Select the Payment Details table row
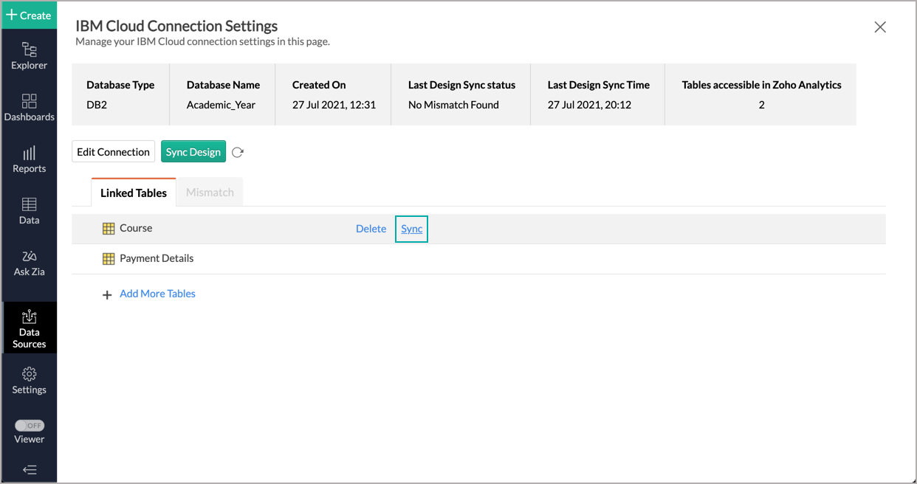The image size is (917, 484). [157, 258]
